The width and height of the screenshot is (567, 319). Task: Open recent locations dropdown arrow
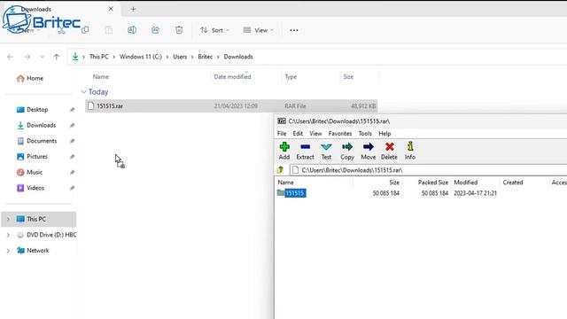(42, 57)
